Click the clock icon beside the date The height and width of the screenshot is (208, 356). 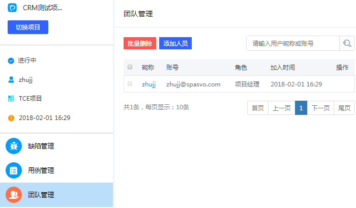pyautogui.click(x=11, y=118)
